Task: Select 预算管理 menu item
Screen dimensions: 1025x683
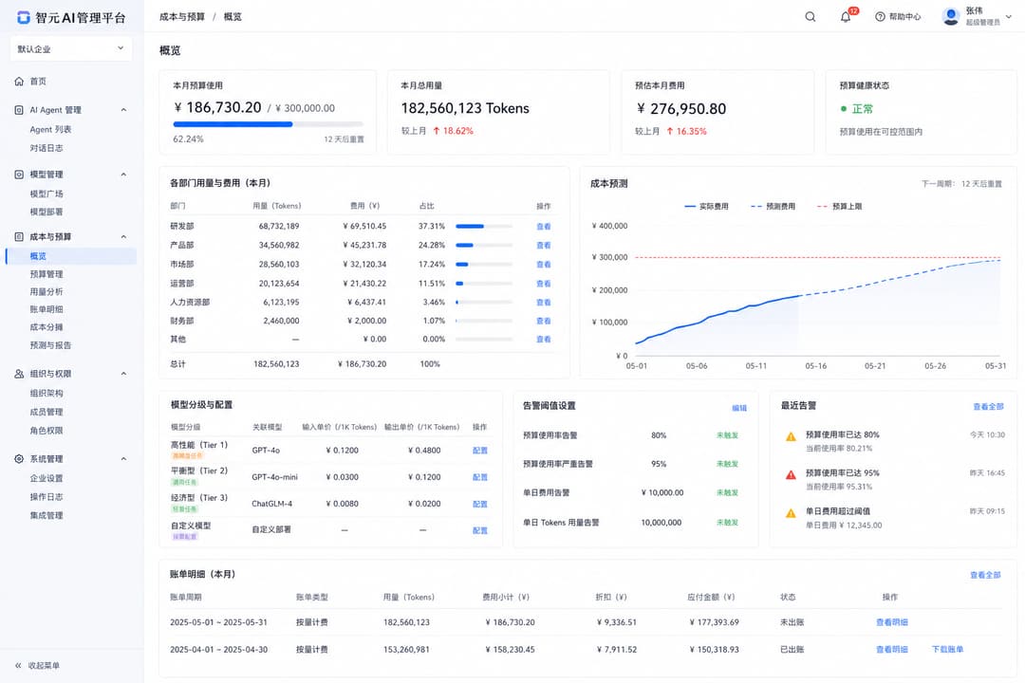Action: pos(47,274)
